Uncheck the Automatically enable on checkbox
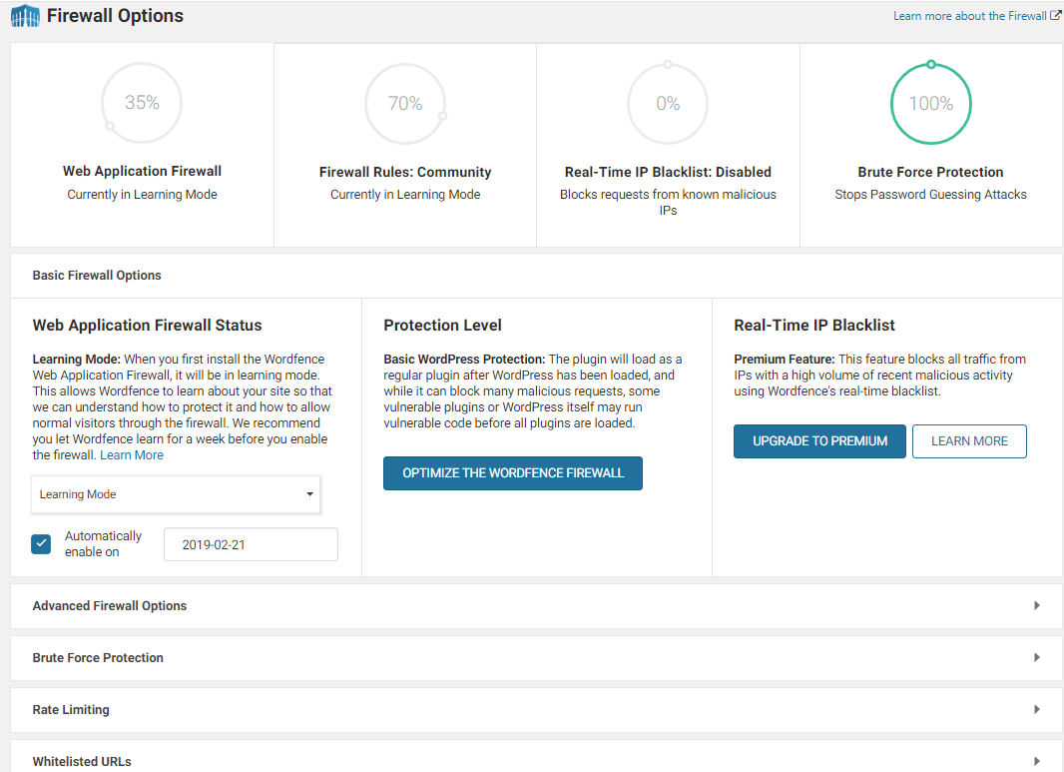1064x772 pixels. tap(41, 544)
